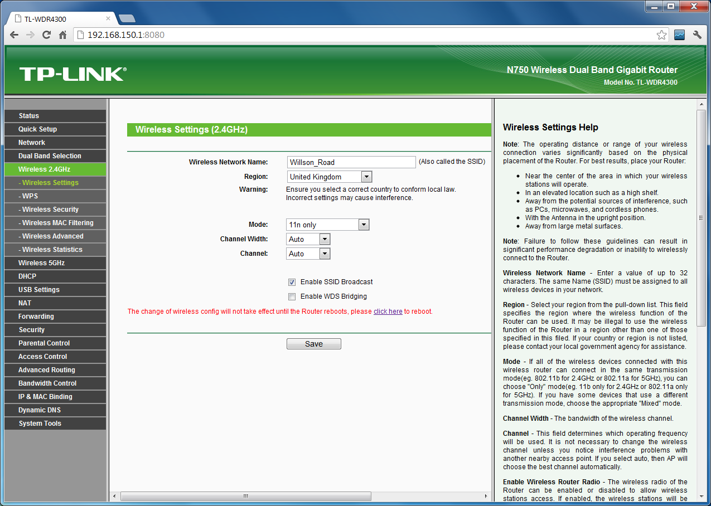Viewport: 711px width, 506px height.
Task: Click the 'Model No. TL-WDR4300' text
Action: coord(641,82)
